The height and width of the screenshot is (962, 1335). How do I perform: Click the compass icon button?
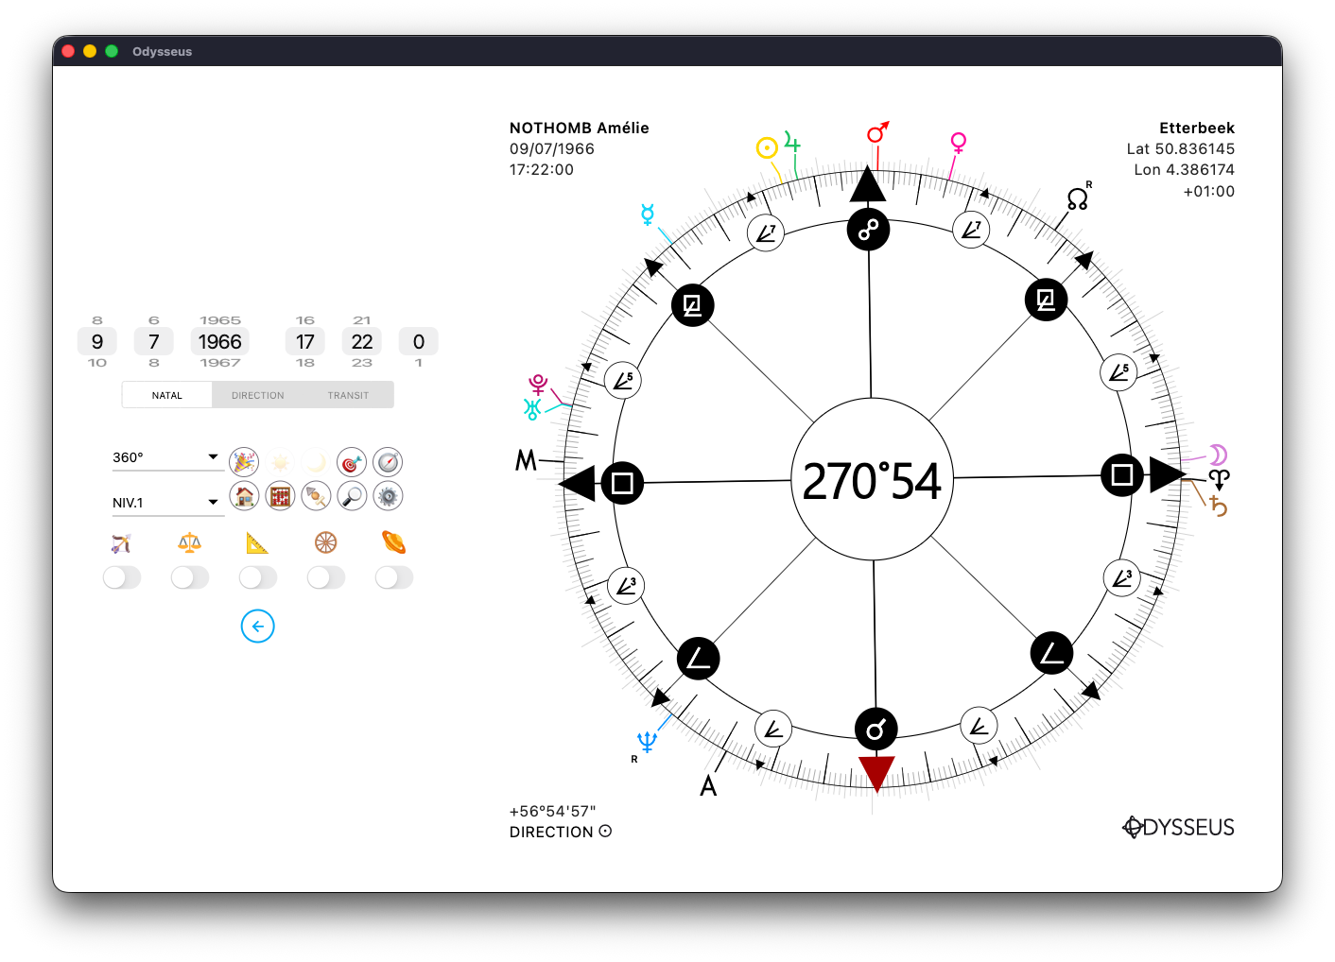pyautogui.click(x=388, y=462)
